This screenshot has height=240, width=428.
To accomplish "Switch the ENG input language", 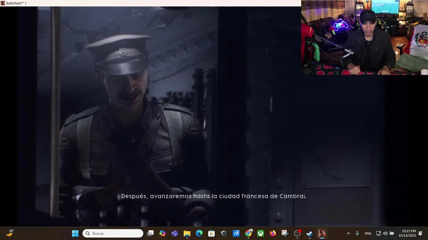I will coord(368,233).
